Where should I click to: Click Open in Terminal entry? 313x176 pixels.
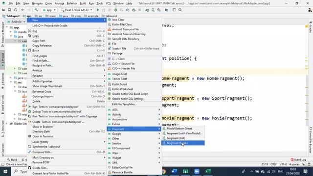(x=67, y=136)
